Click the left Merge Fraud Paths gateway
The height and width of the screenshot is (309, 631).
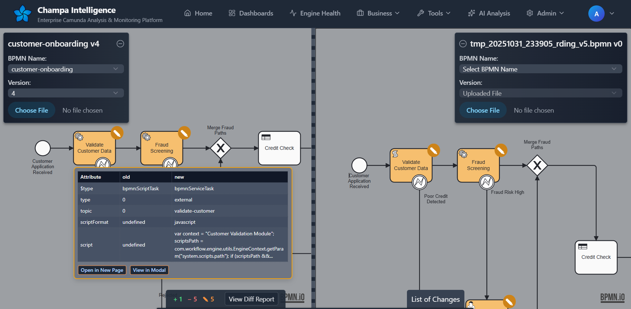[x=220, y=148]
